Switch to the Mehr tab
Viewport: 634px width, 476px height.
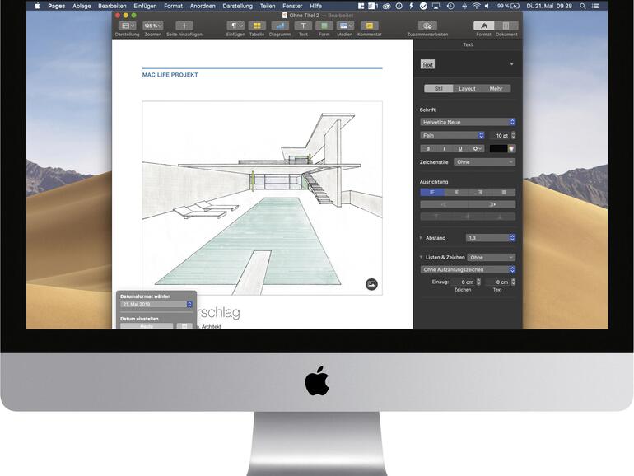(496, 89)
